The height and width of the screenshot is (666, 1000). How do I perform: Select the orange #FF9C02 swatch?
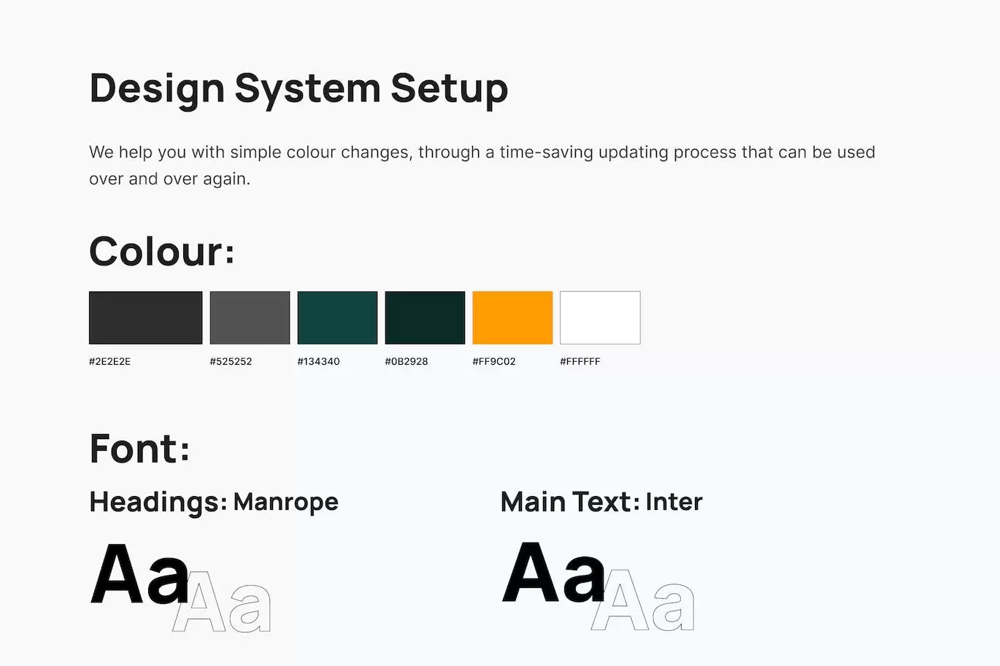[512, 317]
